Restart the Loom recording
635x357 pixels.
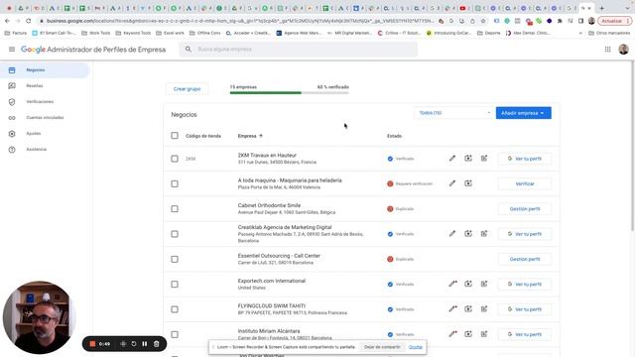134,344
